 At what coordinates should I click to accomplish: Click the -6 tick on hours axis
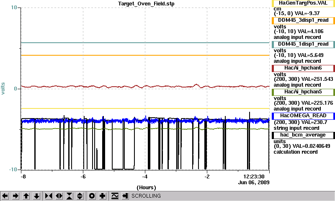(x=83, y=177)
